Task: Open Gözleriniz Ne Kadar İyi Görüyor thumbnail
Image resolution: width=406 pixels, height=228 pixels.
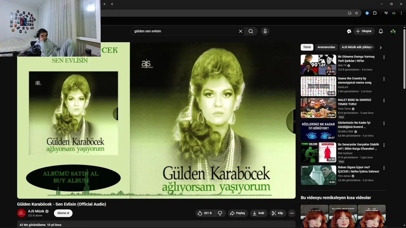Action: (x=318, y=131)
